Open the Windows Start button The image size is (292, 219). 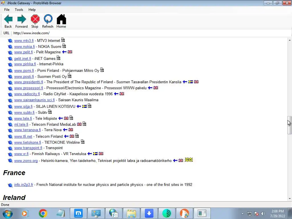coord(8,213)
